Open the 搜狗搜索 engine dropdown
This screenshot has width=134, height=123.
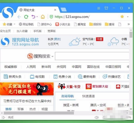pyautogui.click(x=53, y=56)
